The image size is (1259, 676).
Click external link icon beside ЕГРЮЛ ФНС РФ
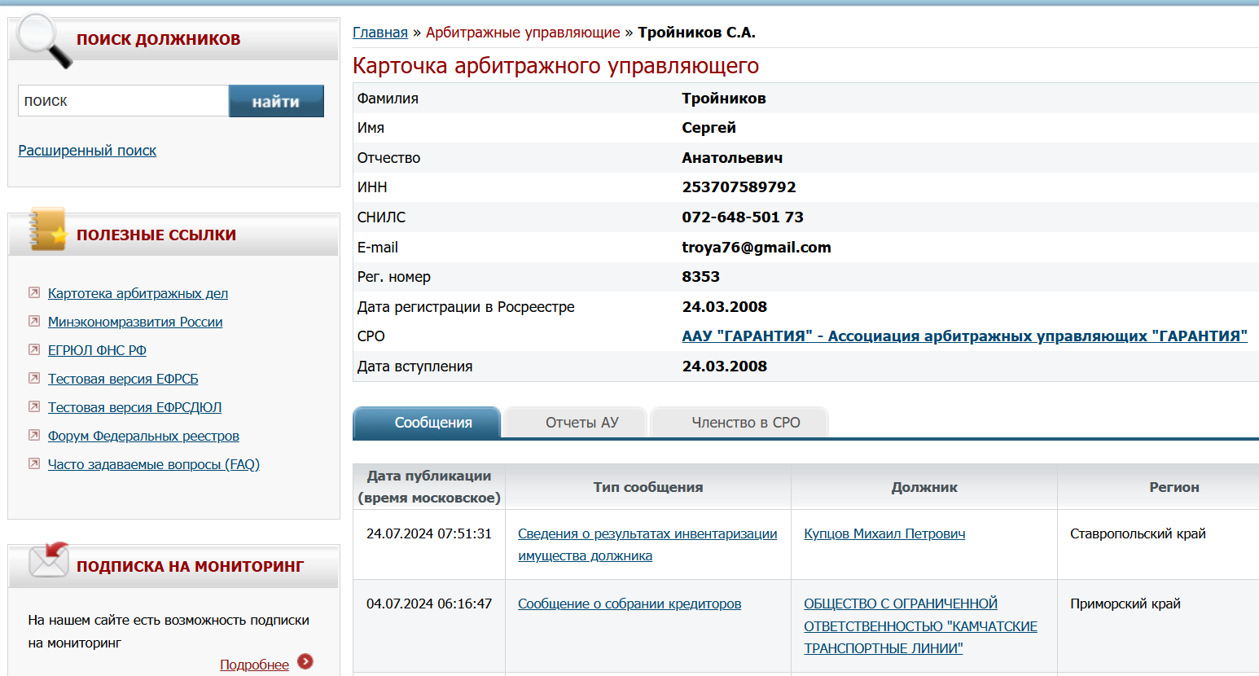tap(34, 349)
